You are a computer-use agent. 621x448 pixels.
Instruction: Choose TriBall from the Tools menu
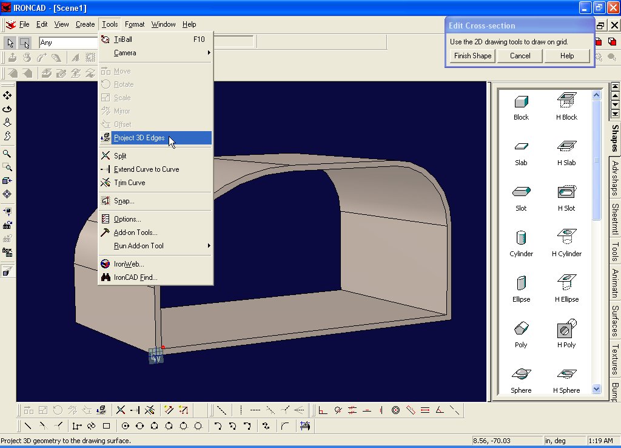[x=156, y=39]
